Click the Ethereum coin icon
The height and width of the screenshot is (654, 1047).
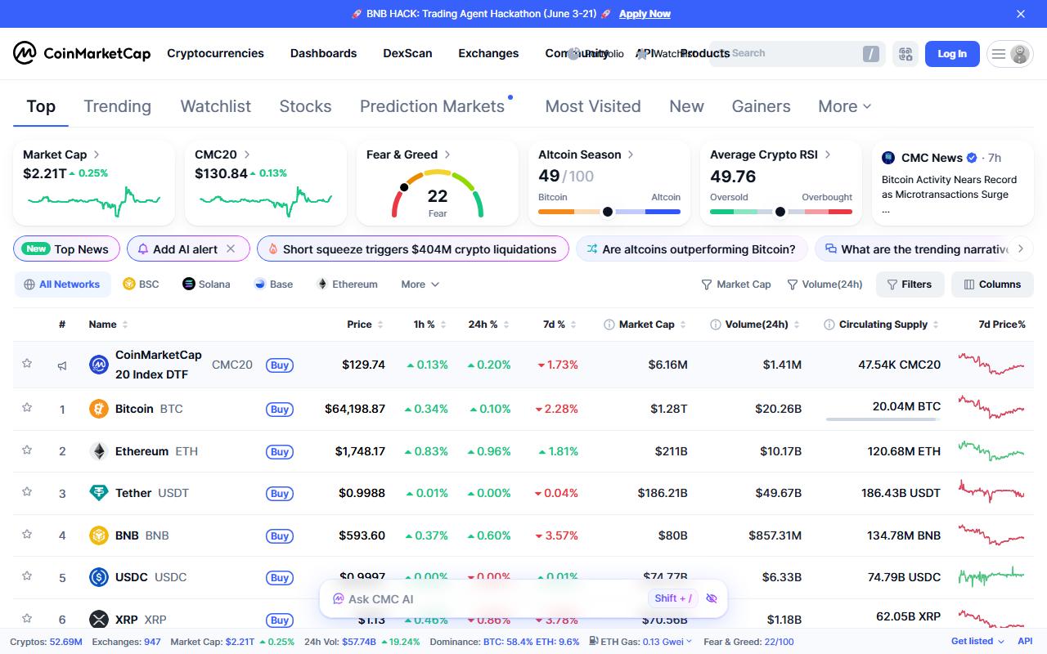click(99, 451)
